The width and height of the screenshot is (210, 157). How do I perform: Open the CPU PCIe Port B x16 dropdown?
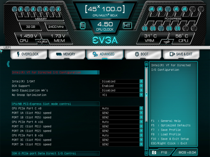121,135
